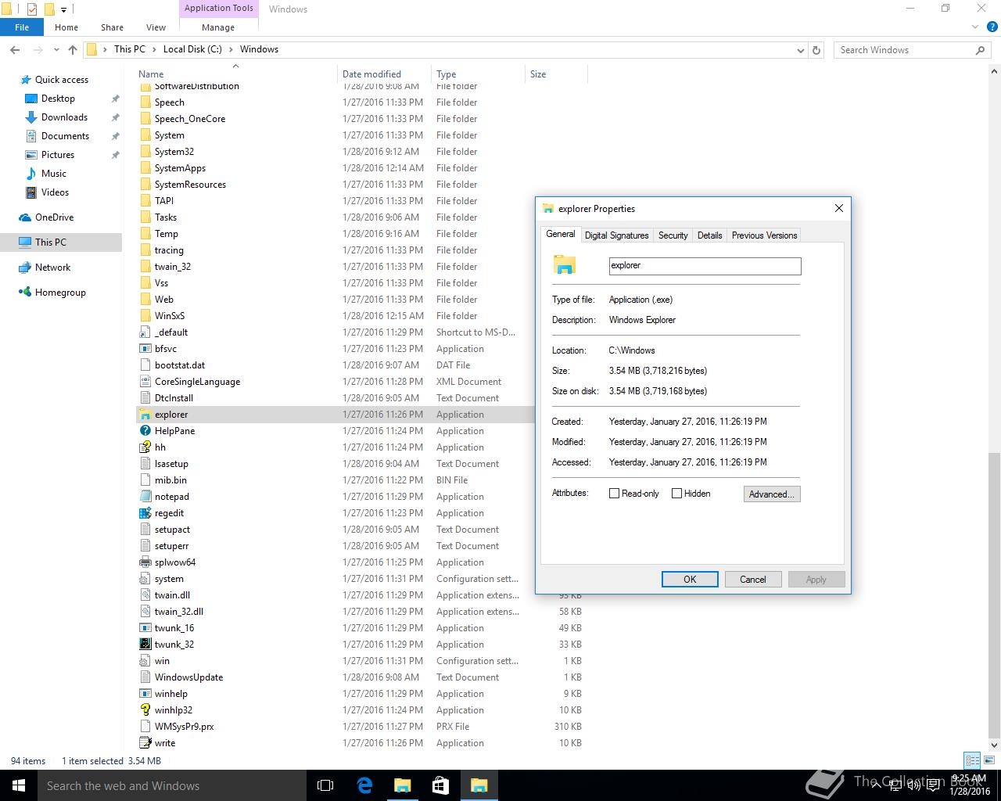Click the Search Windows box
Screen dimensions: 1001x801
coord(912,50)
